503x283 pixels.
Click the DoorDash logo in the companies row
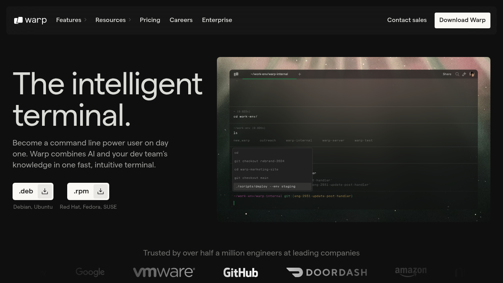pyautogui.click(x=327, y=272)
